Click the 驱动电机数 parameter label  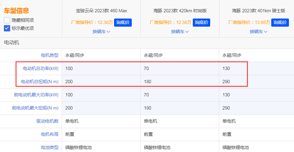coord(47,121)
